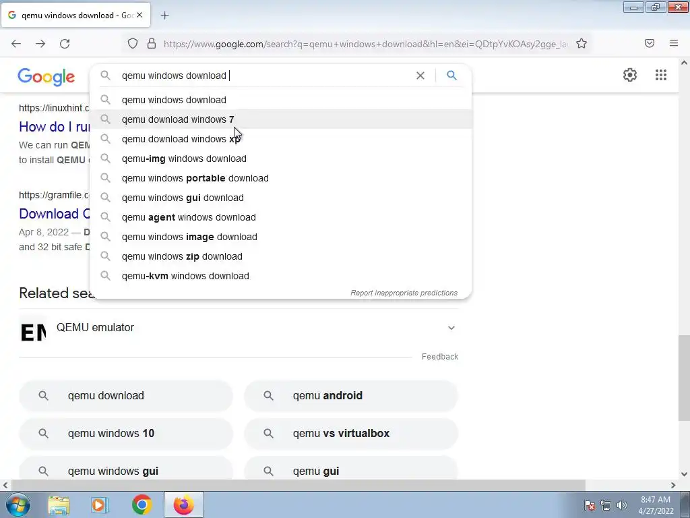Click the QEMU emulator thumbnail image
Viewport: 690px width, 518px height.
33,332
